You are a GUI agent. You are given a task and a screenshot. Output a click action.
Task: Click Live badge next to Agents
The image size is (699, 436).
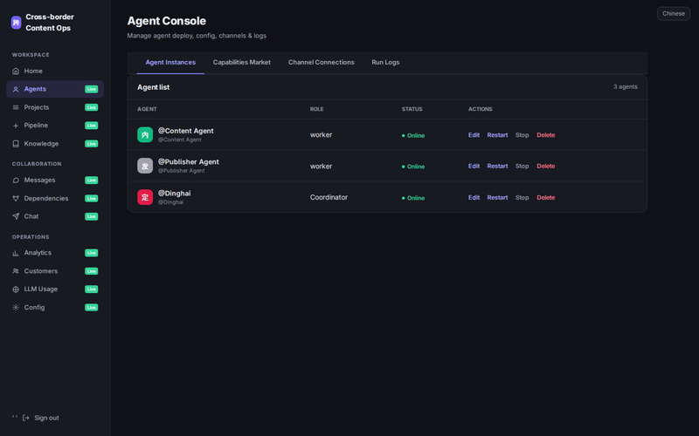[x=92, y=90]
